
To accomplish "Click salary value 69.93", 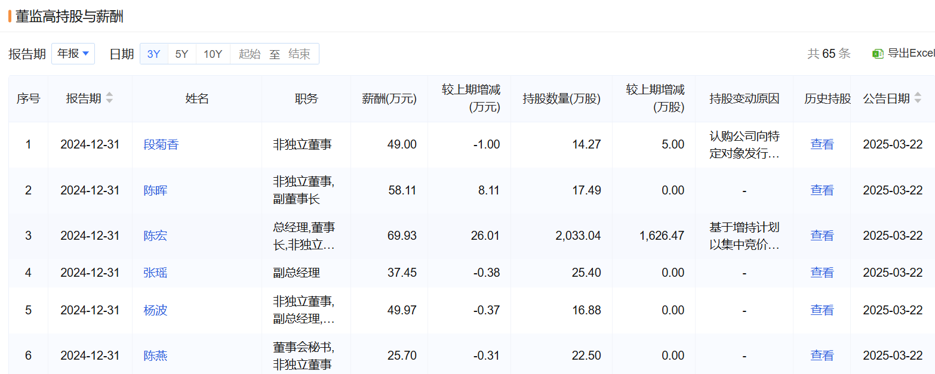I will (402, 236).
